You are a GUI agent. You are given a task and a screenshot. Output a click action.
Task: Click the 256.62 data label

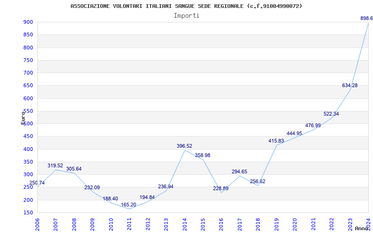257,181
